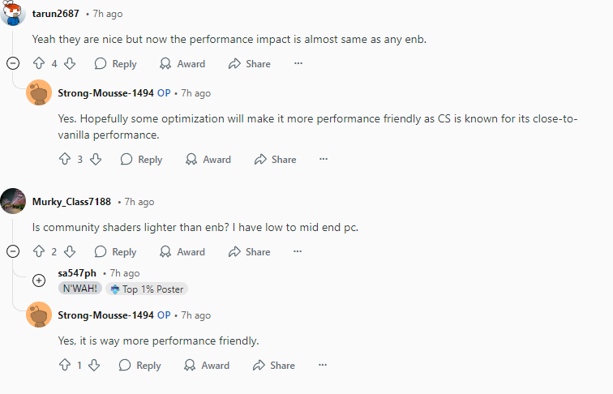Click the N'WAH! user flair
The width and height of the screenshot is (613, 394).
tap(79, 289)
